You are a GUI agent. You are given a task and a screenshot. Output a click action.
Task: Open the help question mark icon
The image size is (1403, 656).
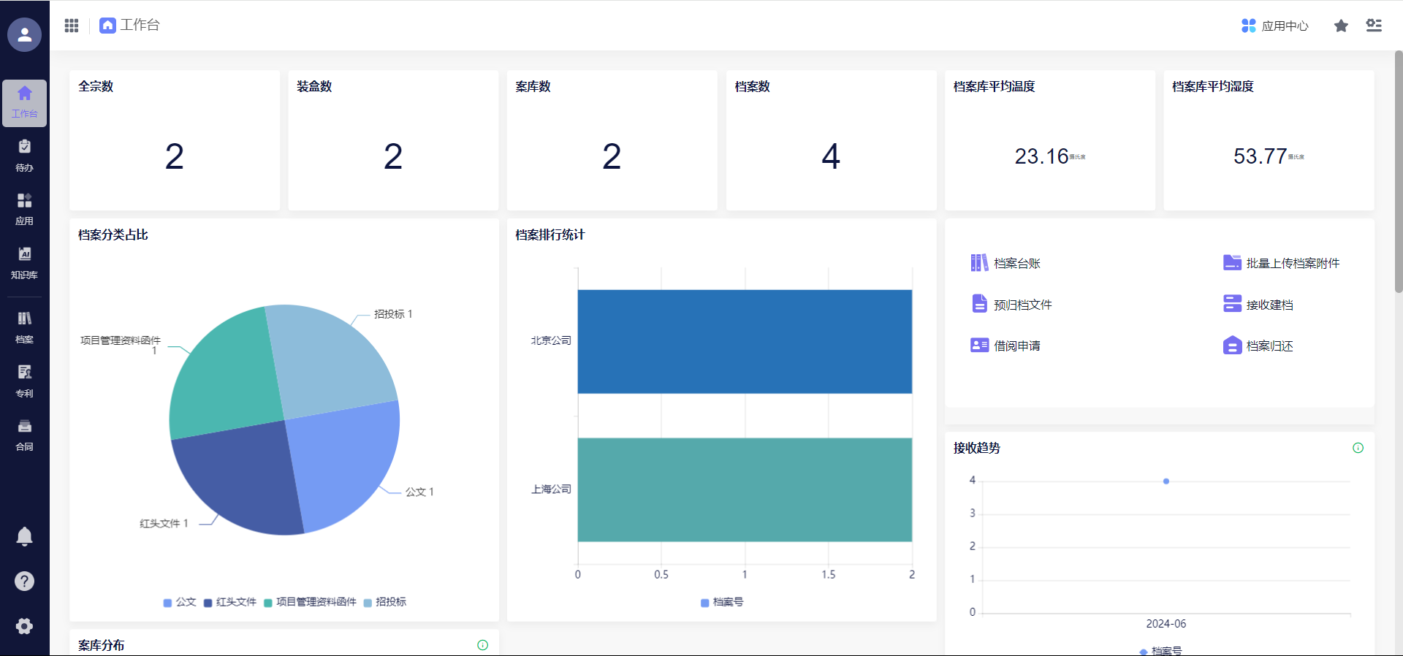point(24,581)
